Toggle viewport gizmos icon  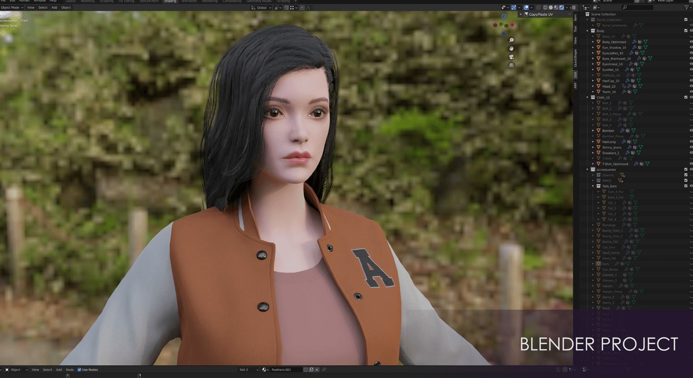pos(514,8)
